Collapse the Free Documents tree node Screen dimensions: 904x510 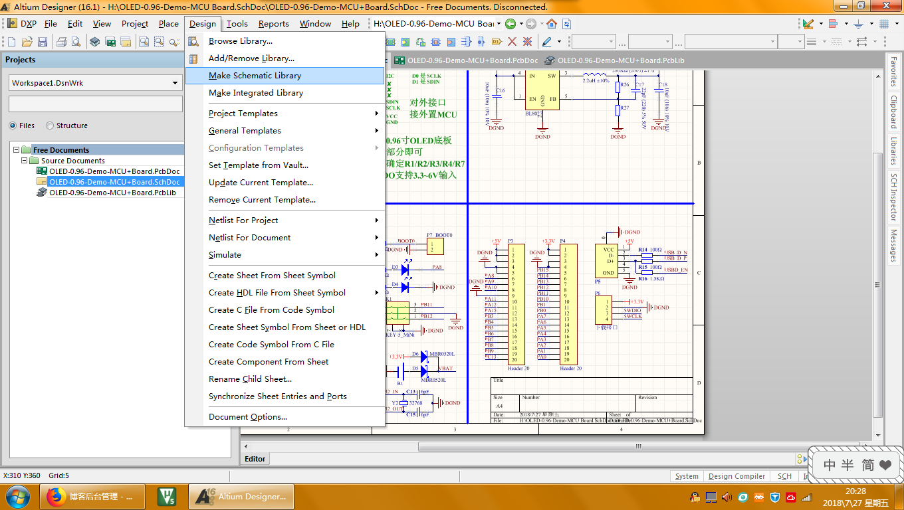point(17,150)
